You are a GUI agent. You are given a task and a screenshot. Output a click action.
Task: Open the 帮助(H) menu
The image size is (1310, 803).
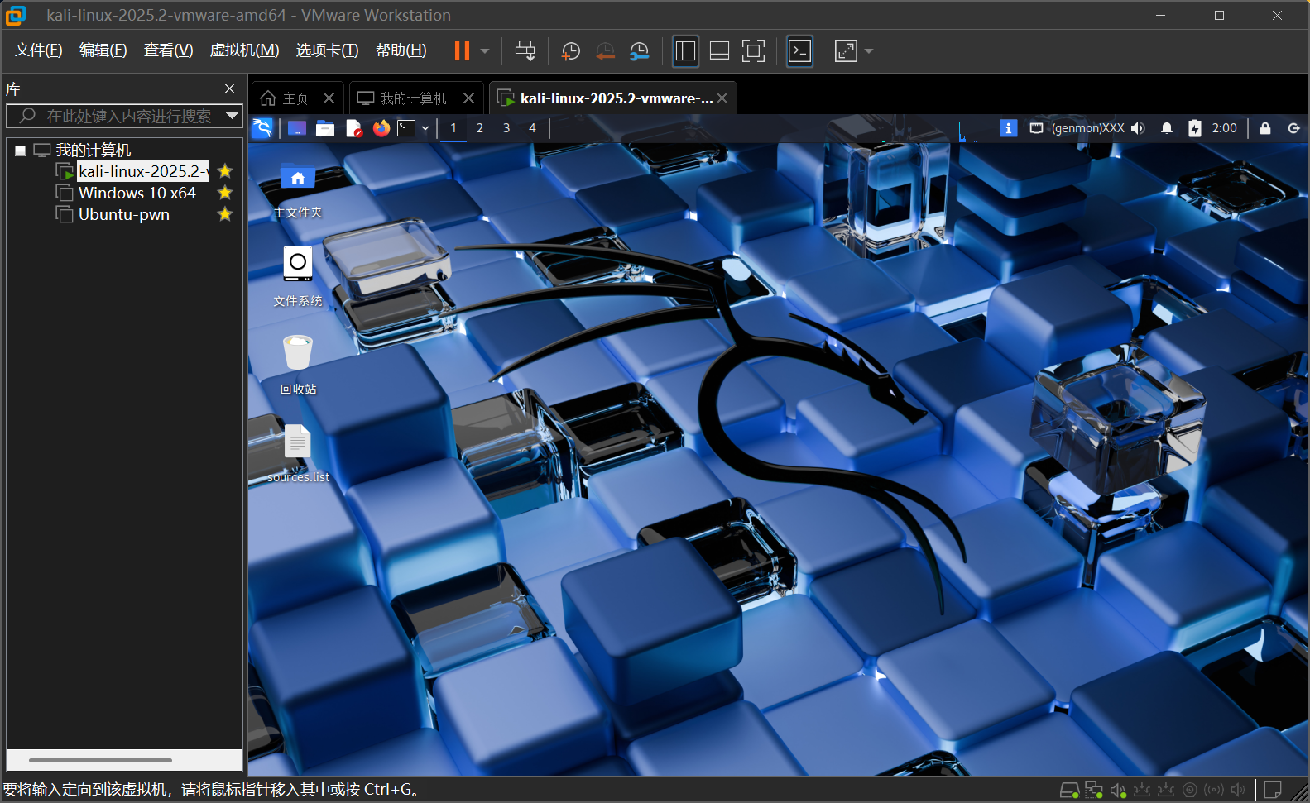pos(401,50)
